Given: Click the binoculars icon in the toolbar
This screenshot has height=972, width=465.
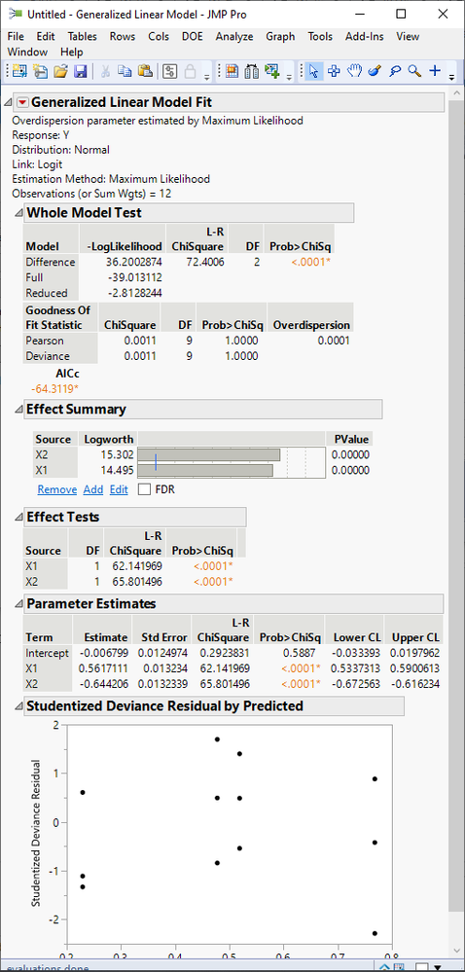Looking at the screenshot, I should 251,72.
